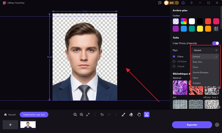
Task: Select the purple abstract marble background thumbnail
Action: pyautogui.click(x=180, y=88)
